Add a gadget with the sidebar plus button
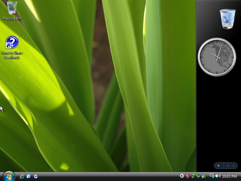Viewport: 241px width, 181px height. pyautogui.click(x=218, y=166)
